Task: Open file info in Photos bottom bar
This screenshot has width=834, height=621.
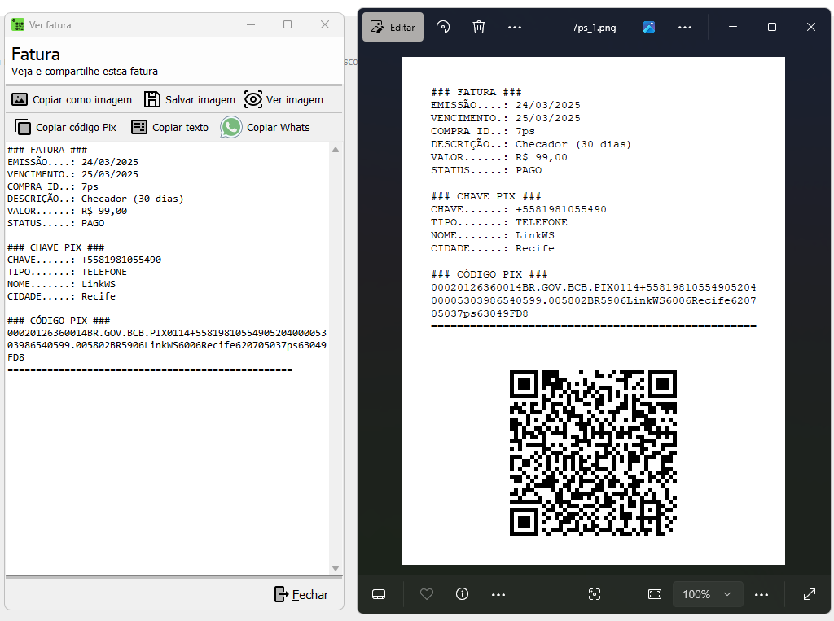Action: click(x=463, y=594)
